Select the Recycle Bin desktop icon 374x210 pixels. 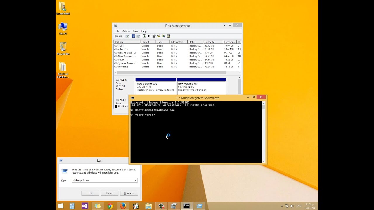(63, 49)
